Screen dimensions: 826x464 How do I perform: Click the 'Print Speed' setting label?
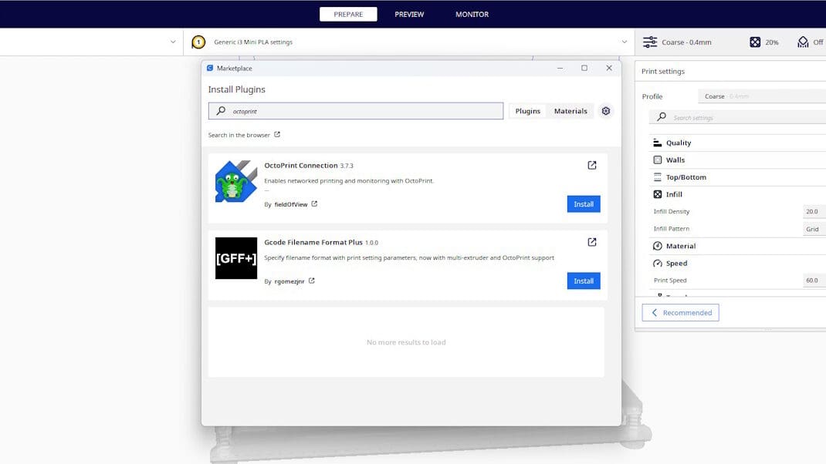670,281
